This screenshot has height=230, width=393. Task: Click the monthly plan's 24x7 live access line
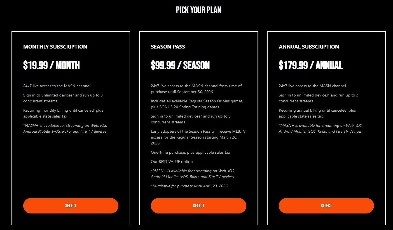tap(57, 86)
